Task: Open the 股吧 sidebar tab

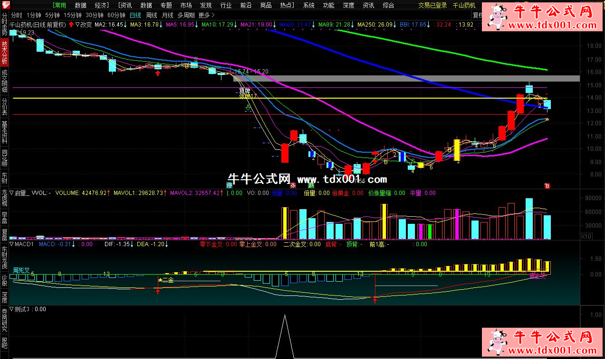Action: pos(5,342)
